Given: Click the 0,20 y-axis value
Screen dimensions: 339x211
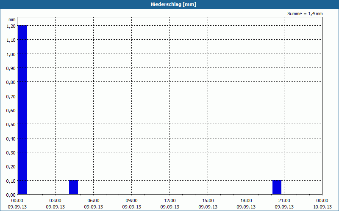Looking at the screenshot, I should tap(11, 167).
